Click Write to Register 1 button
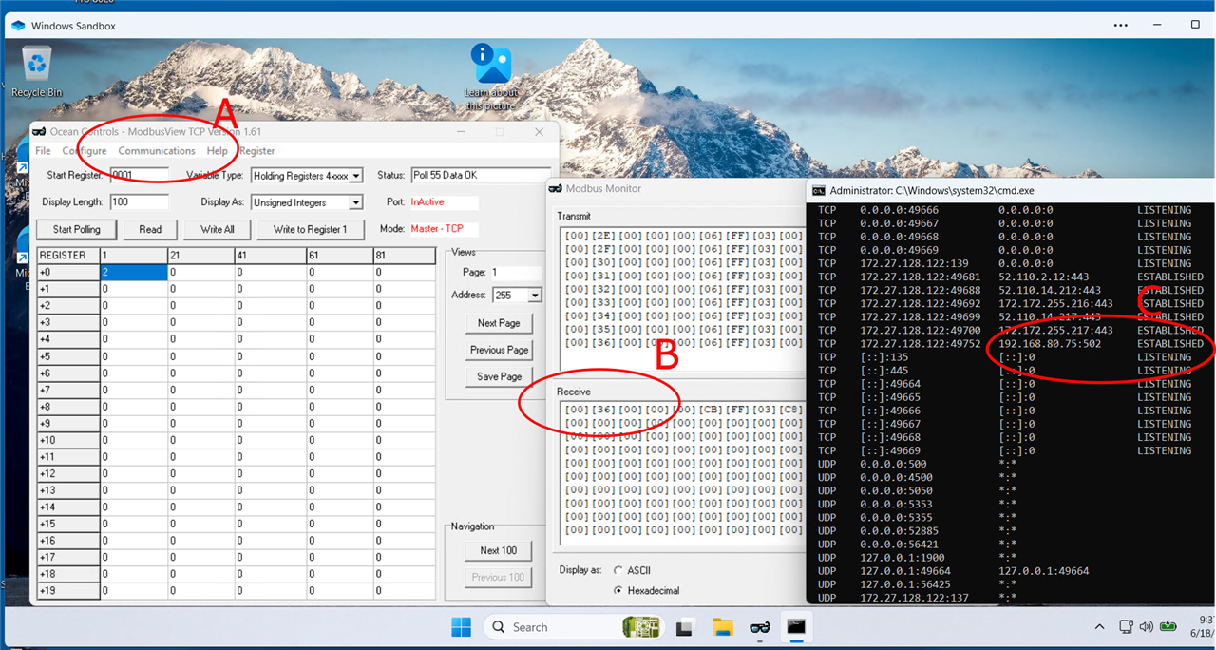This screenshot has width=1216, height=650. click(x=311, y=229)
